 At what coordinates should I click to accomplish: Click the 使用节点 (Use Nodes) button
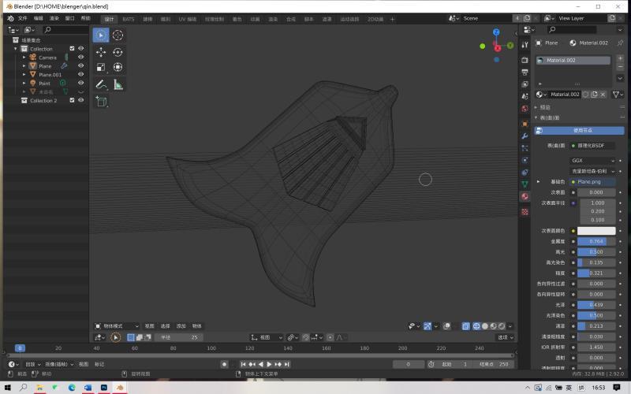(580, 130)
